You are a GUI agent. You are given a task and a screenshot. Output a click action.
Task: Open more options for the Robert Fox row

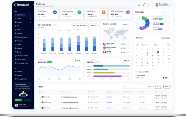[169, 97]
